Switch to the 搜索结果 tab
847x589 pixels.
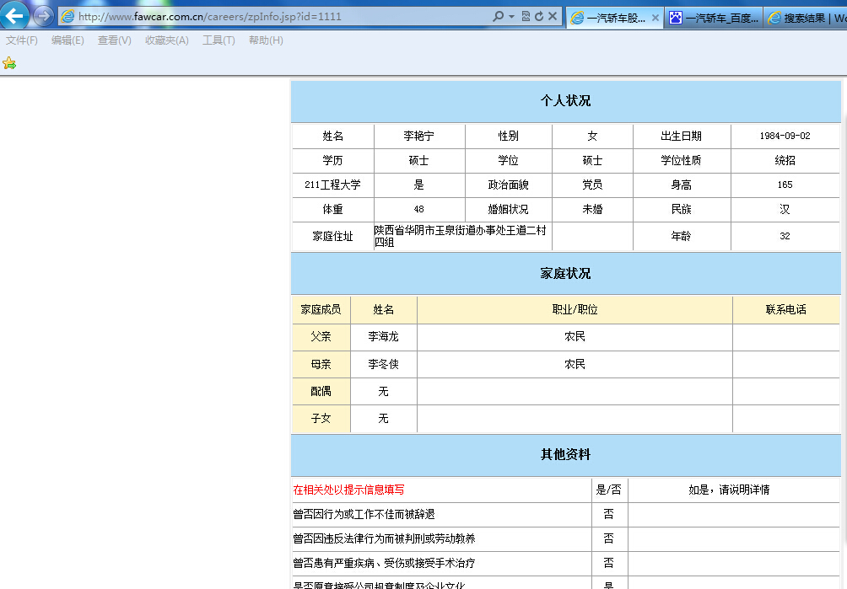(806, 18)
